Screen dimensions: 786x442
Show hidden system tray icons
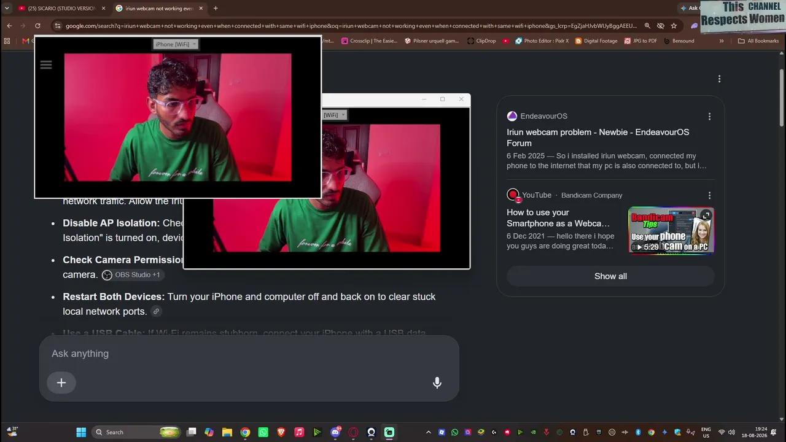(429, 432)
